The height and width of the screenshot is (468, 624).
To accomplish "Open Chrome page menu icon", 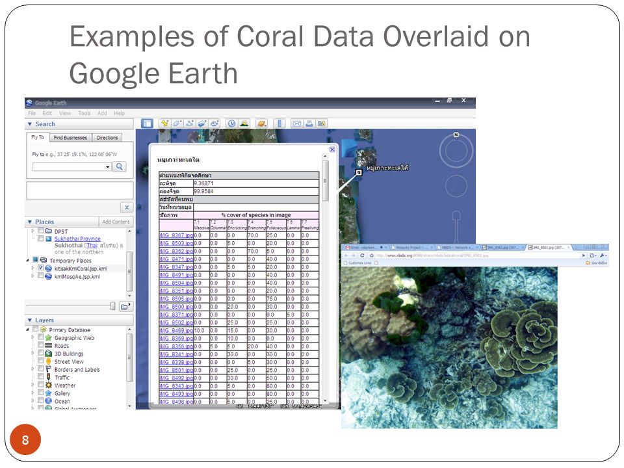I will tap(593, 255).
